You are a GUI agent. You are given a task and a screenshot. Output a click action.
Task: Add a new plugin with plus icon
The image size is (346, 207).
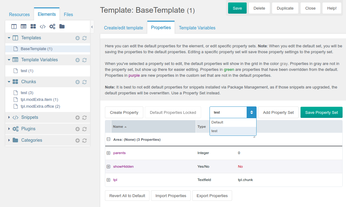pyautogui.click(x=77, y=129)
